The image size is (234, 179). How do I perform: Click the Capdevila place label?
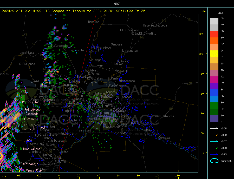(x=77, y=50)
